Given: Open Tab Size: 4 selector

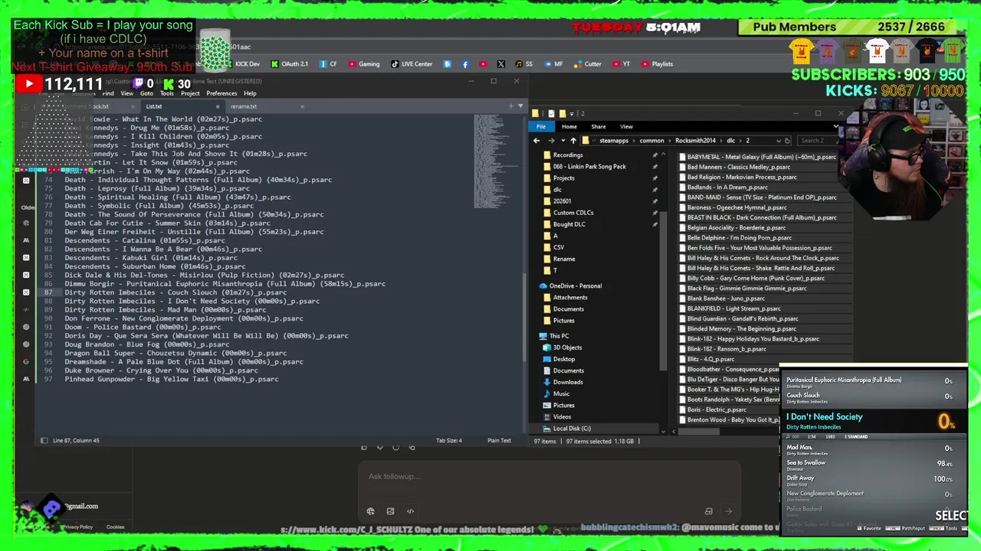Looking at the screenshot, I should tap(449, 441).
